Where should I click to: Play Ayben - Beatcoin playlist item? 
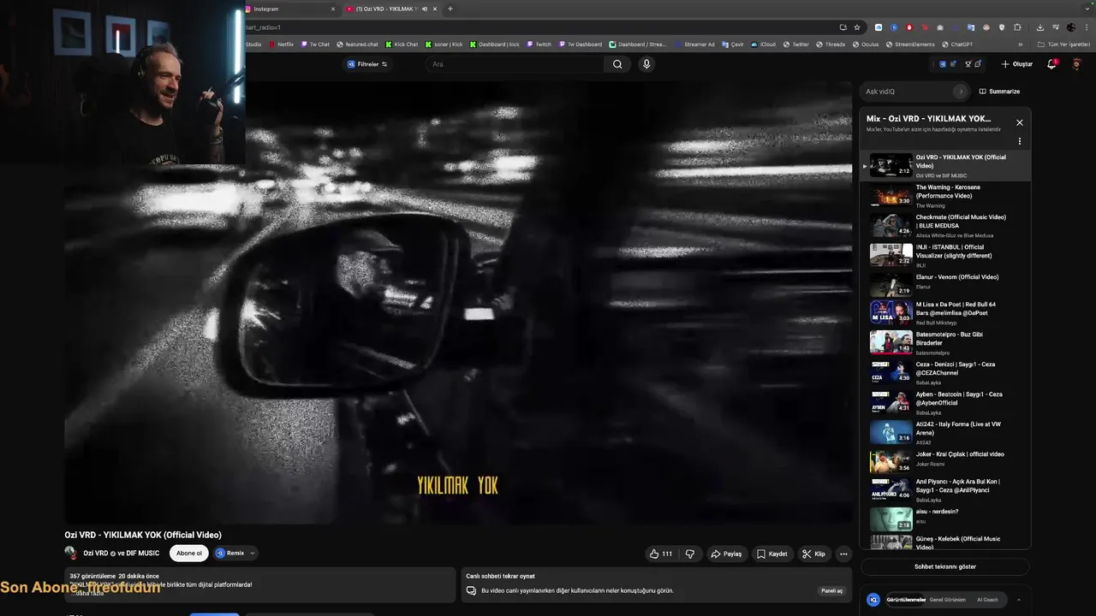point(945,403)
